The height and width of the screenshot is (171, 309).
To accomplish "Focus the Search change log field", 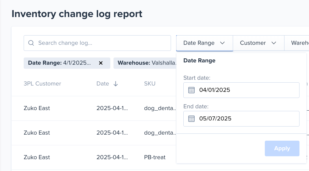I will point(101,43).
